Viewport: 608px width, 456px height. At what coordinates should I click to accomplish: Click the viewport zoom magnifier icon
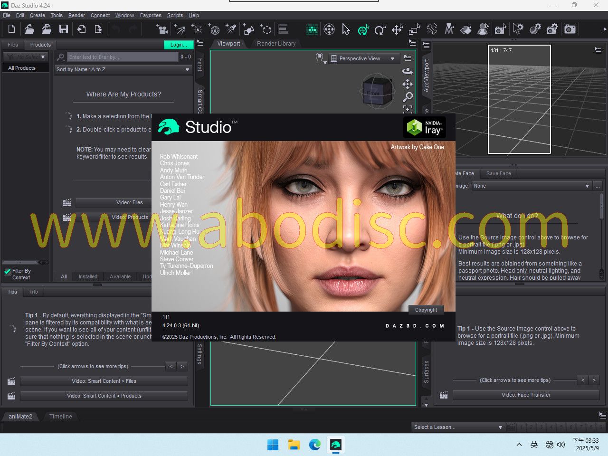(408, 97)
